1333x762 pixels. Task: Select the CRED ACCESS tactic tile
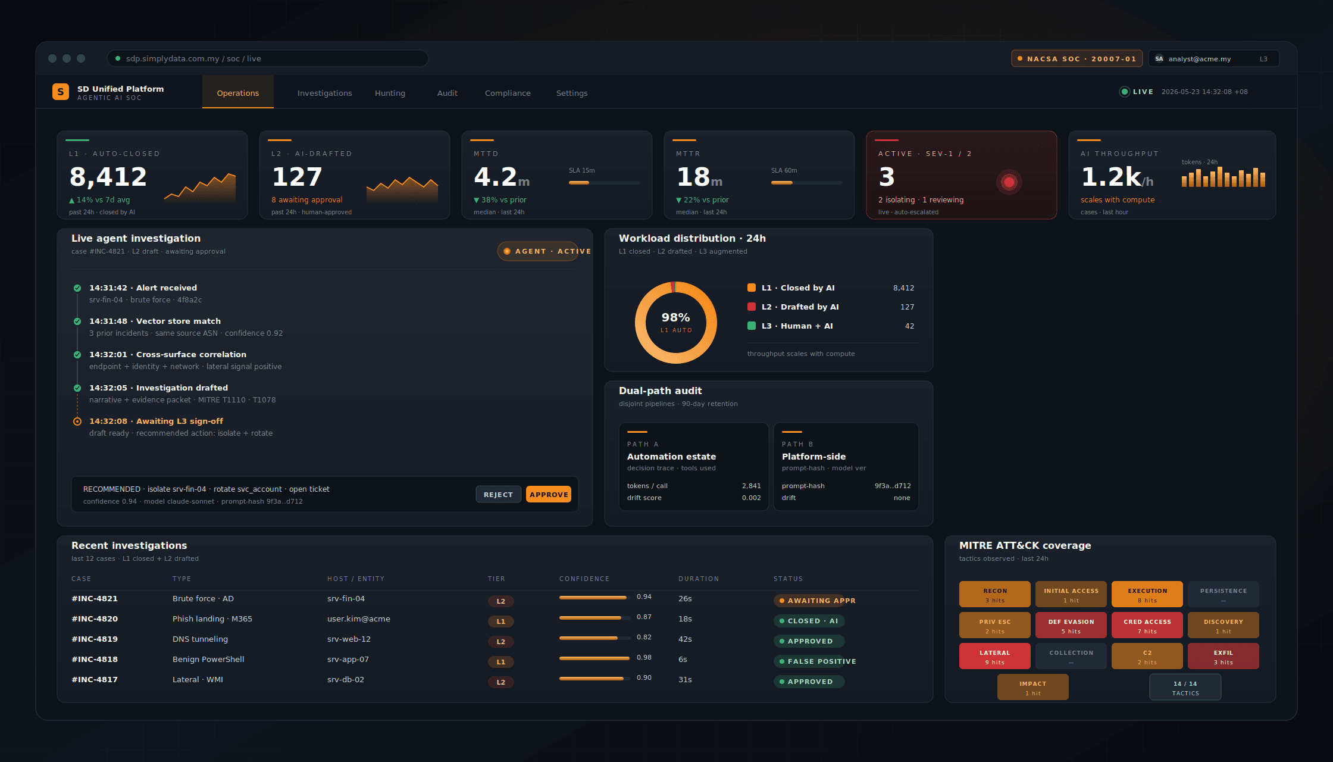(1147, 625)
